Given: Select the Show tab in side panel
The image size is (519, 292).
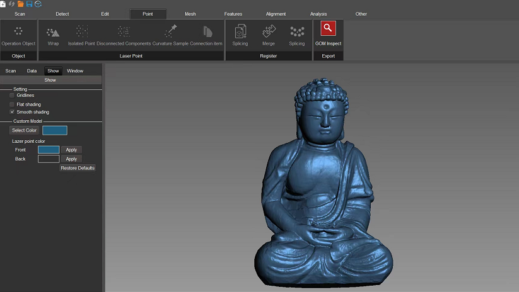Looking at the screenshot, I should [x=53, y=70].
